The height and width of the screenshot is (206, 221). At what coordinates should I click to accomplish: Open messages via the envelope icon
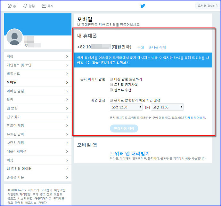click(x=44, y=6)
